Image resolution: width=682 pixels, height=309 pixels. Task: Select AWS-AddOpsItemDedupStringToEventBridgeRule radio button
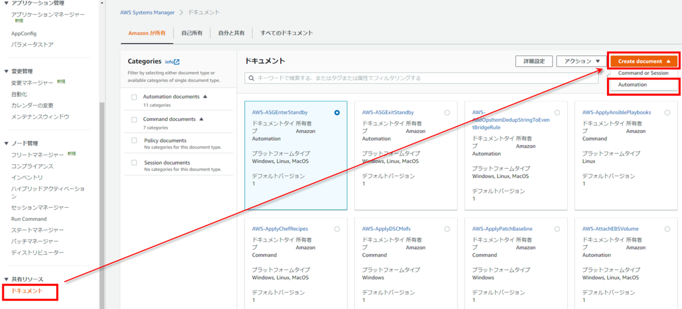(x=557, y=112)
